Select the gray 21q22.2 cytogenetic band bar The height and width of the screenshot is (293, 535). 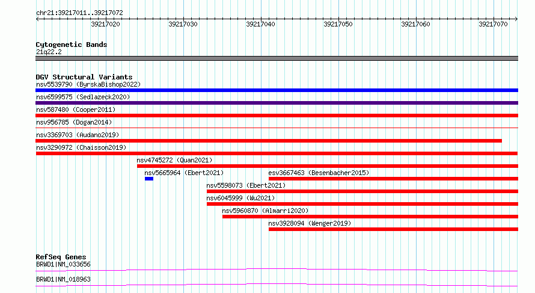click(x=277, y=58)
